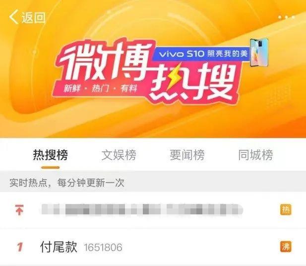Click the vivo S10 phone image
This screenshot has width=306, height=266.
tap(259, 52)
